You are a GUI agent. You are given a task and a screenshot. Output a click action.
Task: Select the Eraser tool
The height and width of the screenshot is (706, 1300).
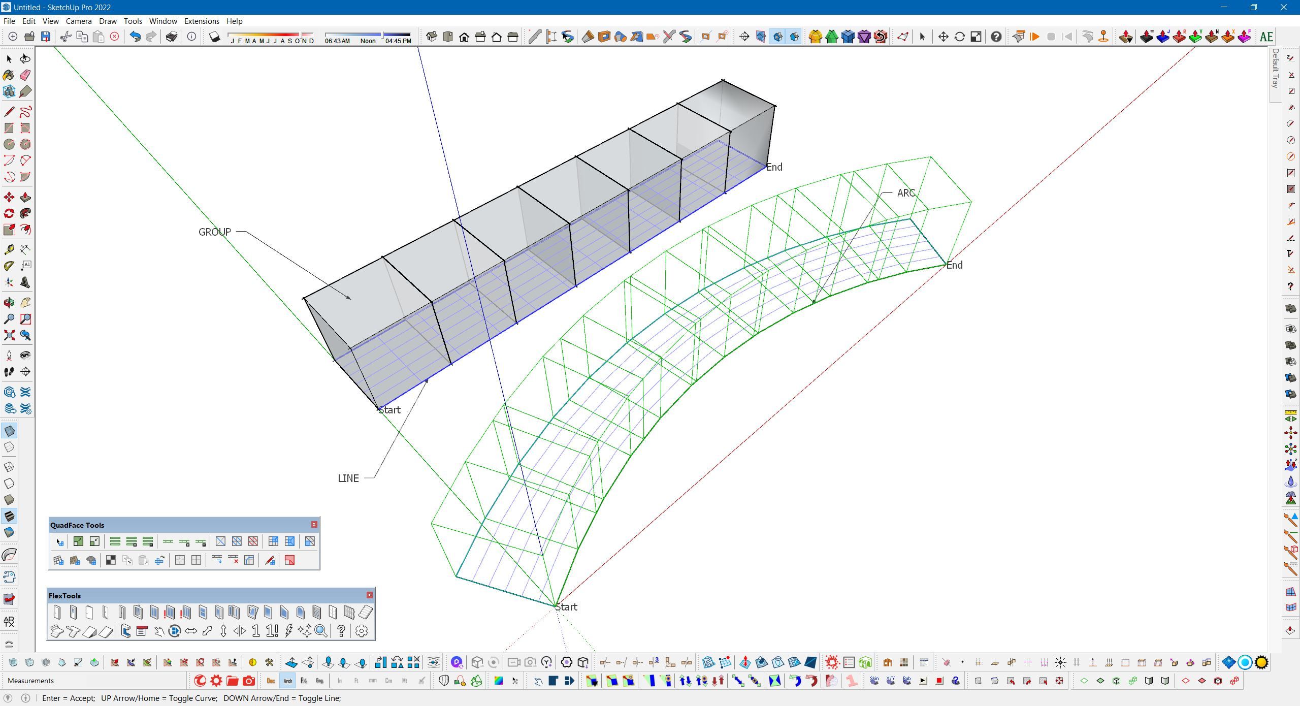pos(25,75)
